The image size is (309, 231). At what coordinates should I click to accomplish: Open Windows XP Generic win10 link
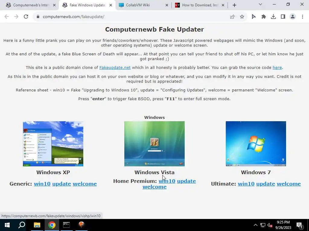point(42,184)
